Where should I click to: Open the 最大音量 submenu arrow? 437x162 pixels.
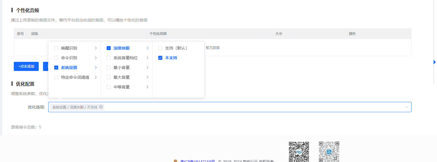click(x=147, y=77)
